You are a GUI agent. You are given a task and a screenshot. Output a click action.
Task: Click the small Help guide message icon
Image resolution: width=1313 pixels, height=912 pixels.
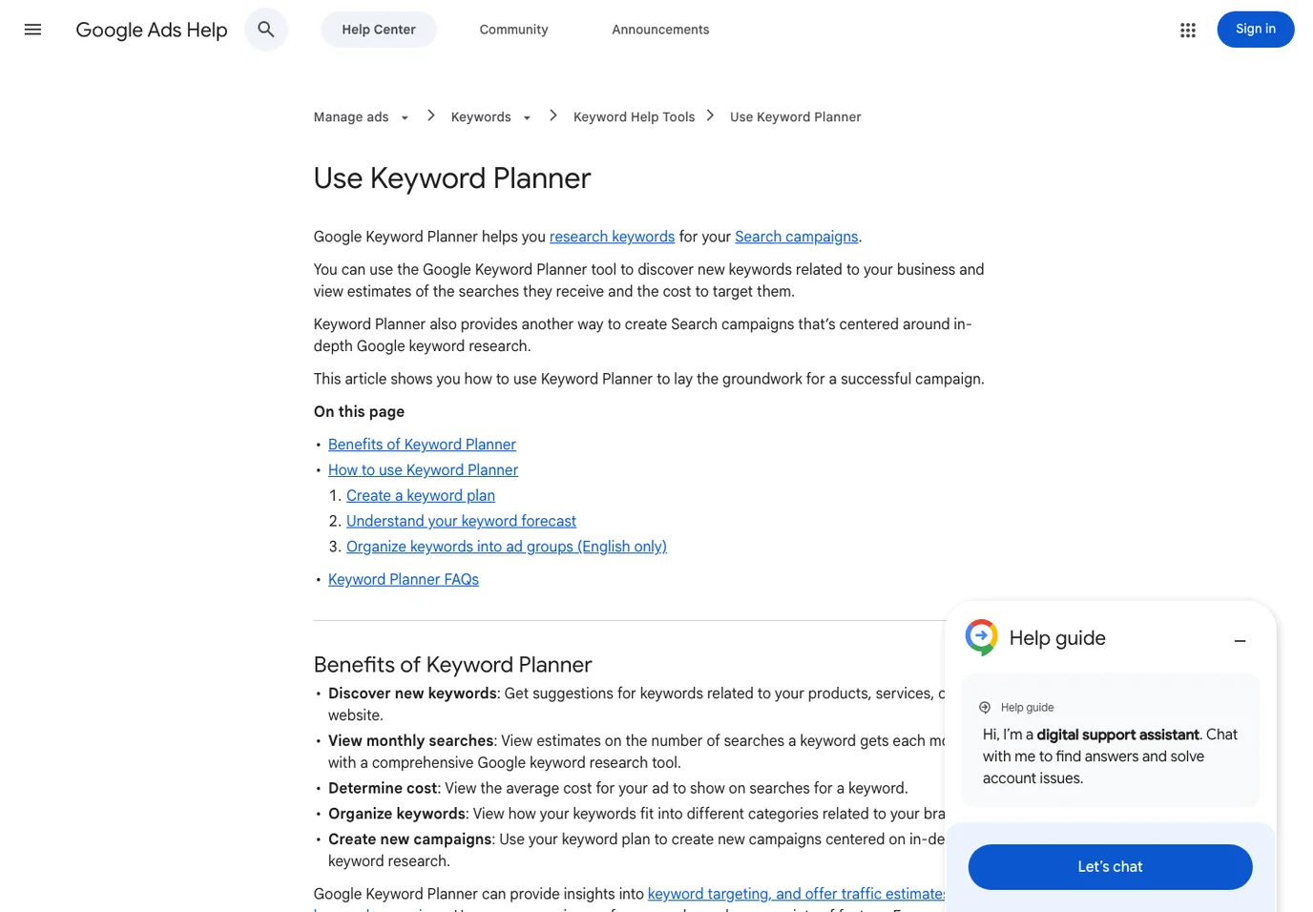click(985, 708)
